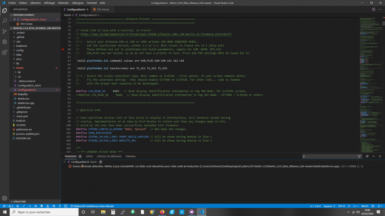The width and height of the screenshot is (385, 216).
Task: Open the Extensions view
Action: (x=4, y=52)
